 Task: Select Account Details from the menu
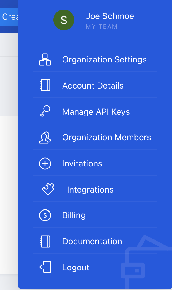(95, 86)
